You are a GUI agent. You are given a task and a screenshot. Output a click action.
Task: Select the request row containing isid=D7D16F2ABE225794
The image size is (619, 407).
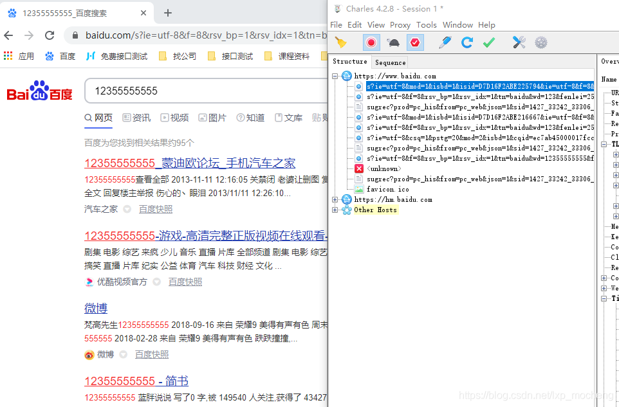tap(480, 86)
